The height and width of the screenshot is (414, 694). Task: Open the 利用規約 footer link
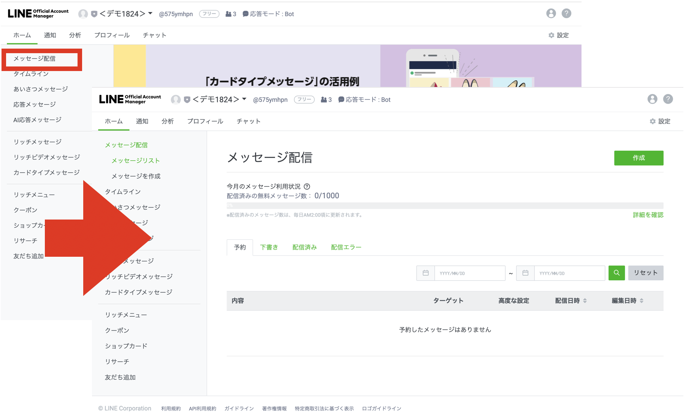(x=171, y=408)
